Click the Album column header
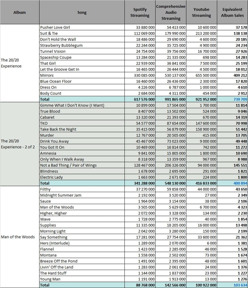The width and height of the screenshot is (248, 288). tap(20, 12)
